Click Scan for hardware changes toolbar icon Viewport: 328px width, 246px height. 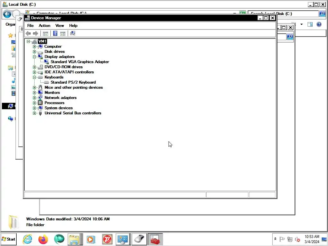tap(73, 33)
